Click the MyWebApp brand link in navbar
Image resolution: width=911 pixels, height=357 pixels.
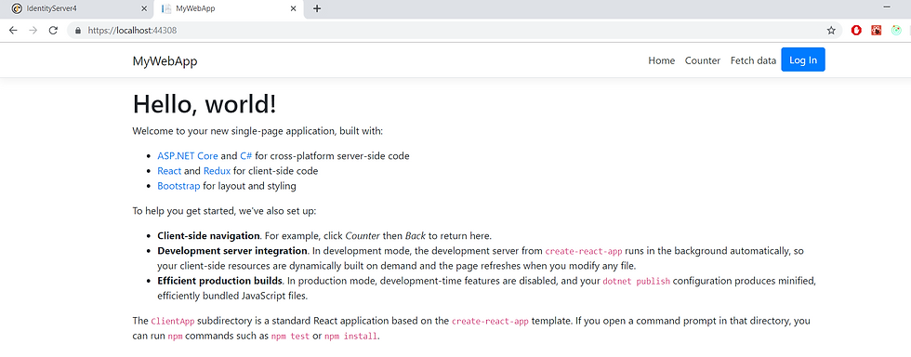pos(165,60)
